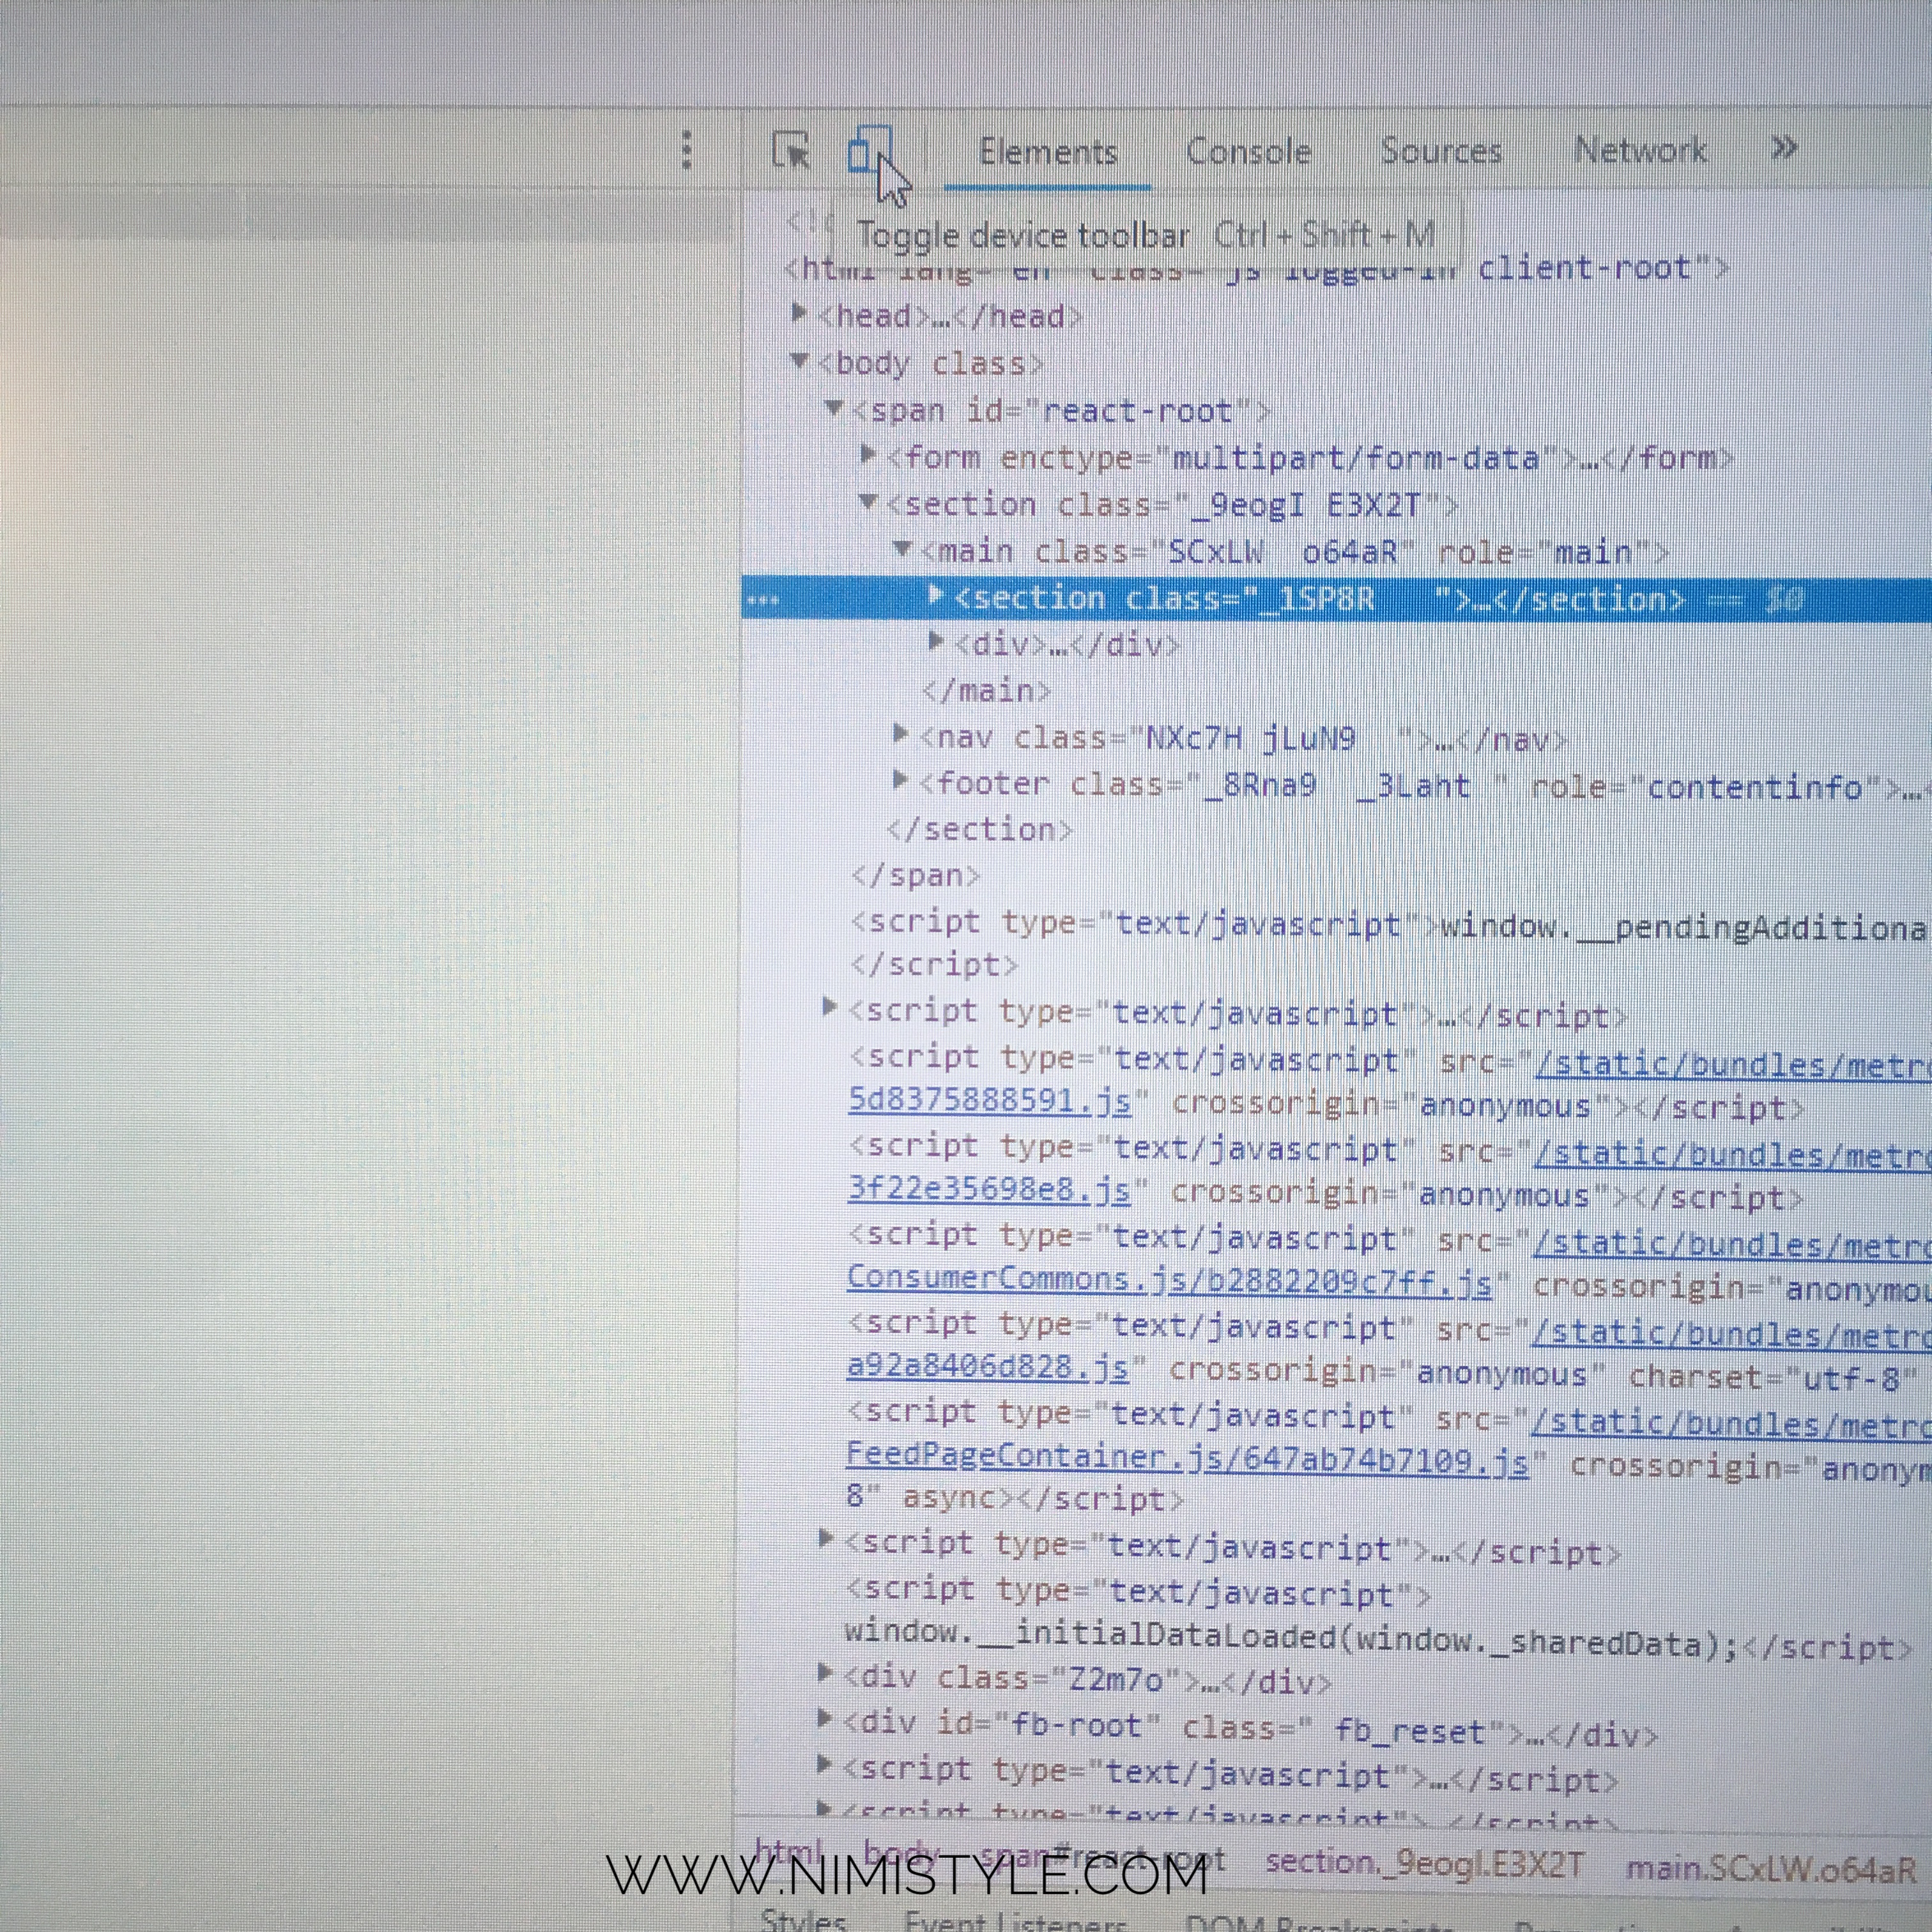Viewport: 1932px width, 1932px height.
Task: Expand the div class Z2m7o element
Action: pos(825,1671)
